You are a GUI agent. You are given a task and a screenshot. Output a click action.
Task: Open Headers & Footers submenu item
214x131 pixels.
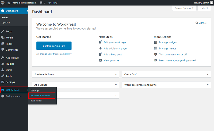(40, 96)
